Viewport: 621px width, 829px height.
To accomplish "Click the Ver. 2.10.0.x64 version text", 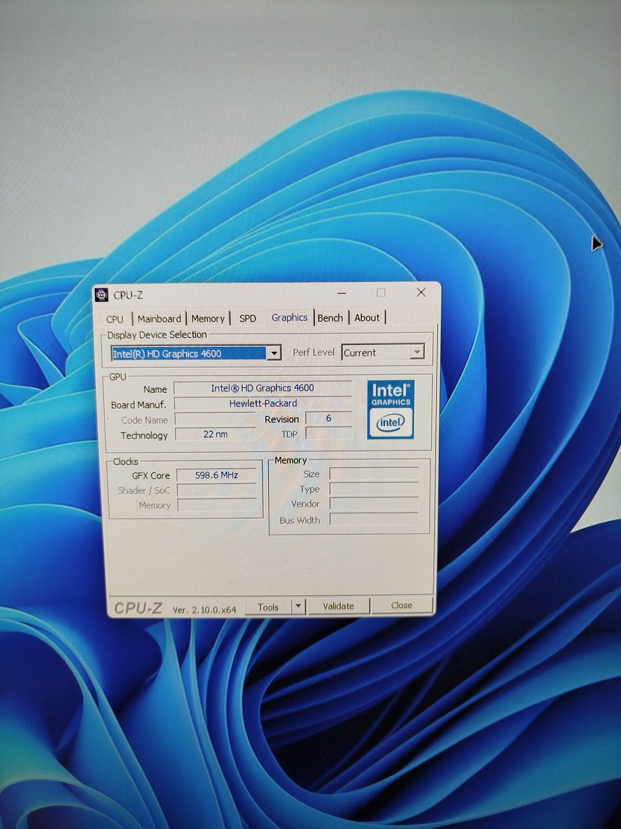I will click(x=205, y=609).
